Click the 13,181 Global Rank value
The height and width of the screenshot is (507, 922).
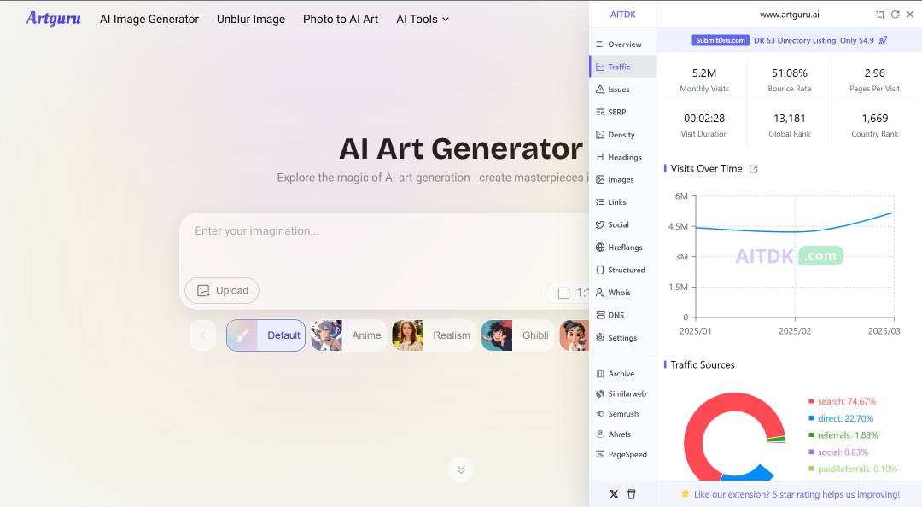pos(789,119)
